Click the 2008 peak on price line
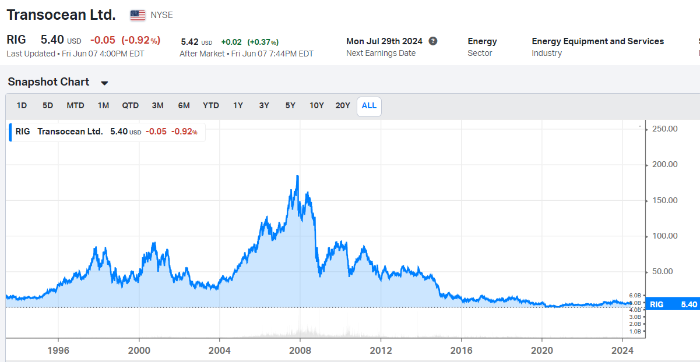700x362 pixels. tap(298, 177)
